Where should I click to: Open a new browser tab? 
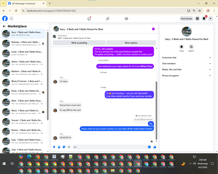pyautogui.click(x=50, y=3)
